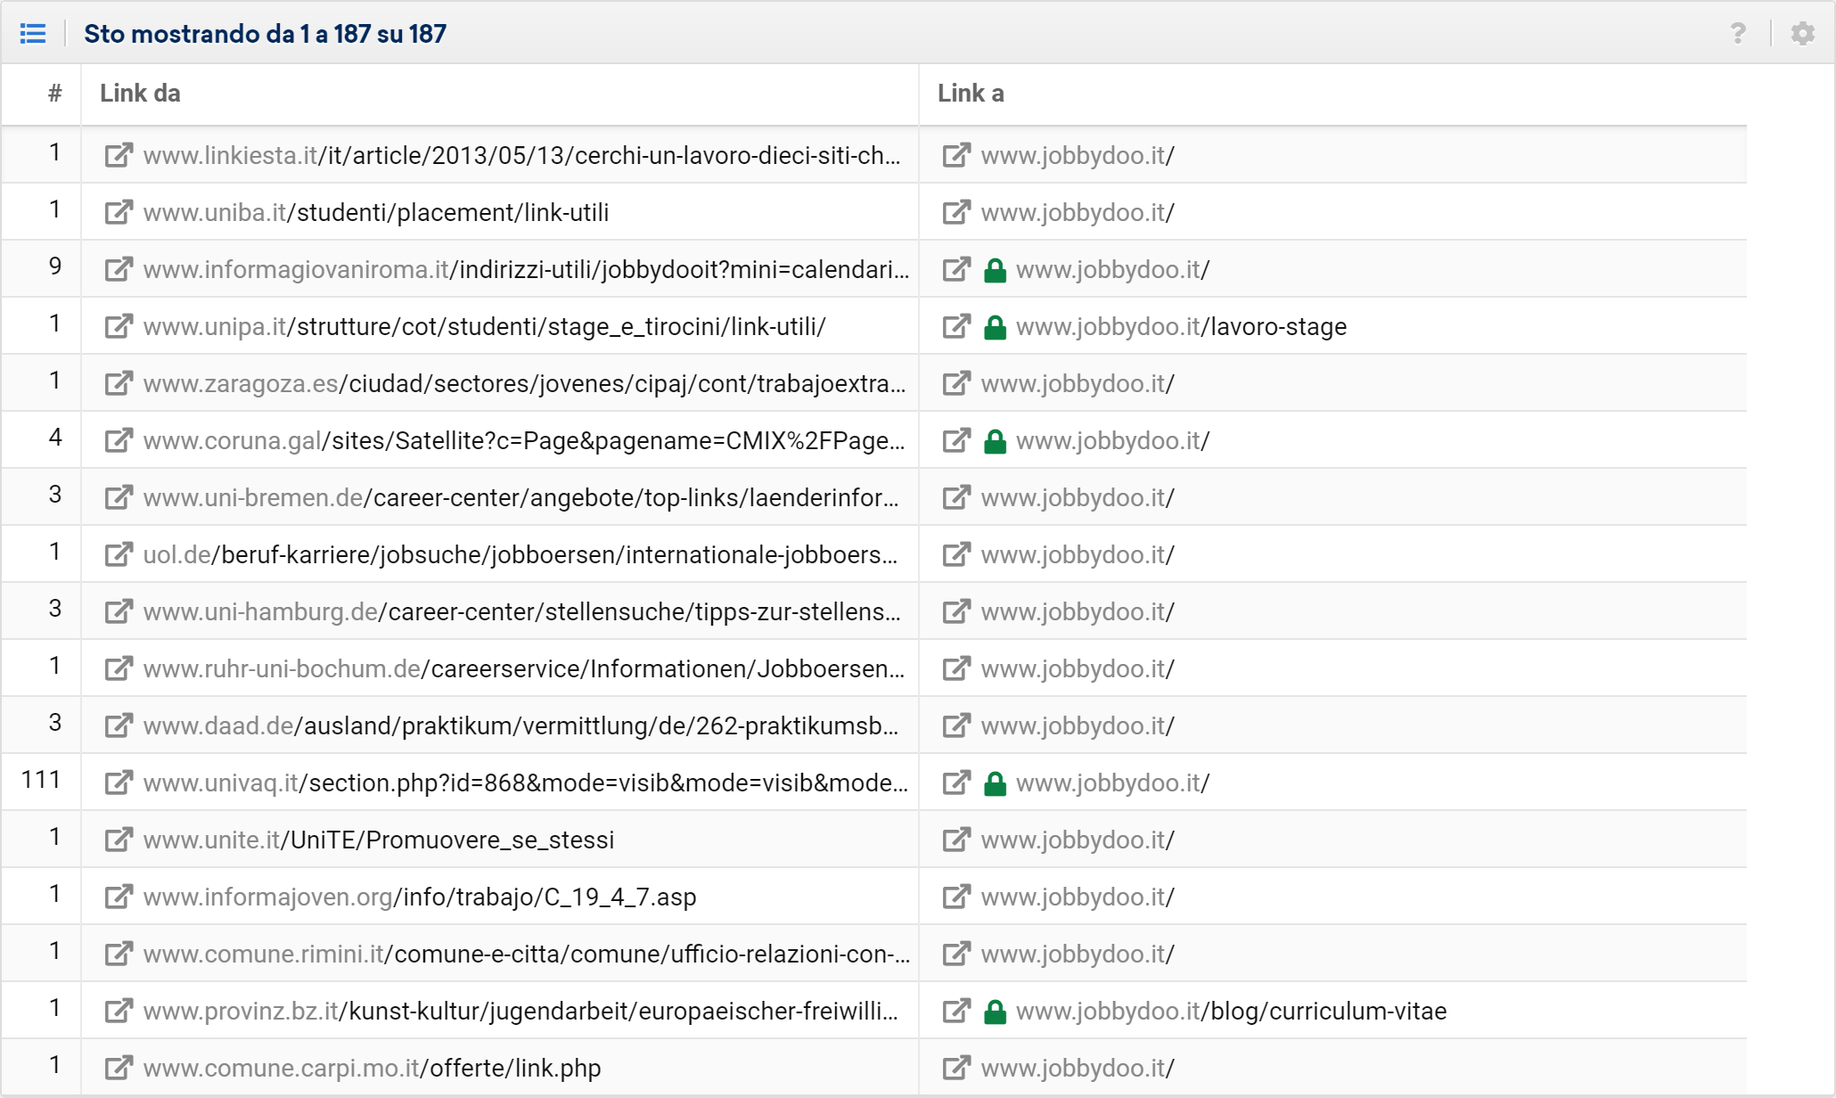Click green lock icon in univaq.it row
The width and height of the screenshot is (1836, 1098).
click(995, 783)
